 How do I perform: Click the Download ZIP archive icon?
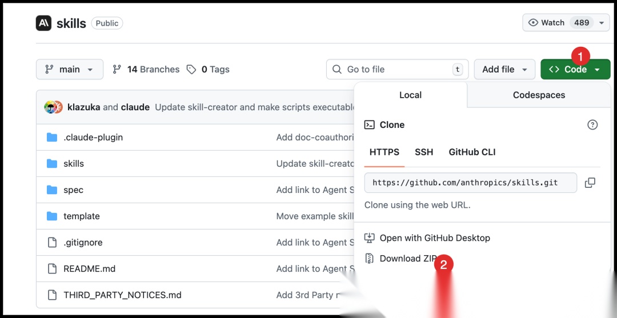pyautogui.click(x=370, y=258)
